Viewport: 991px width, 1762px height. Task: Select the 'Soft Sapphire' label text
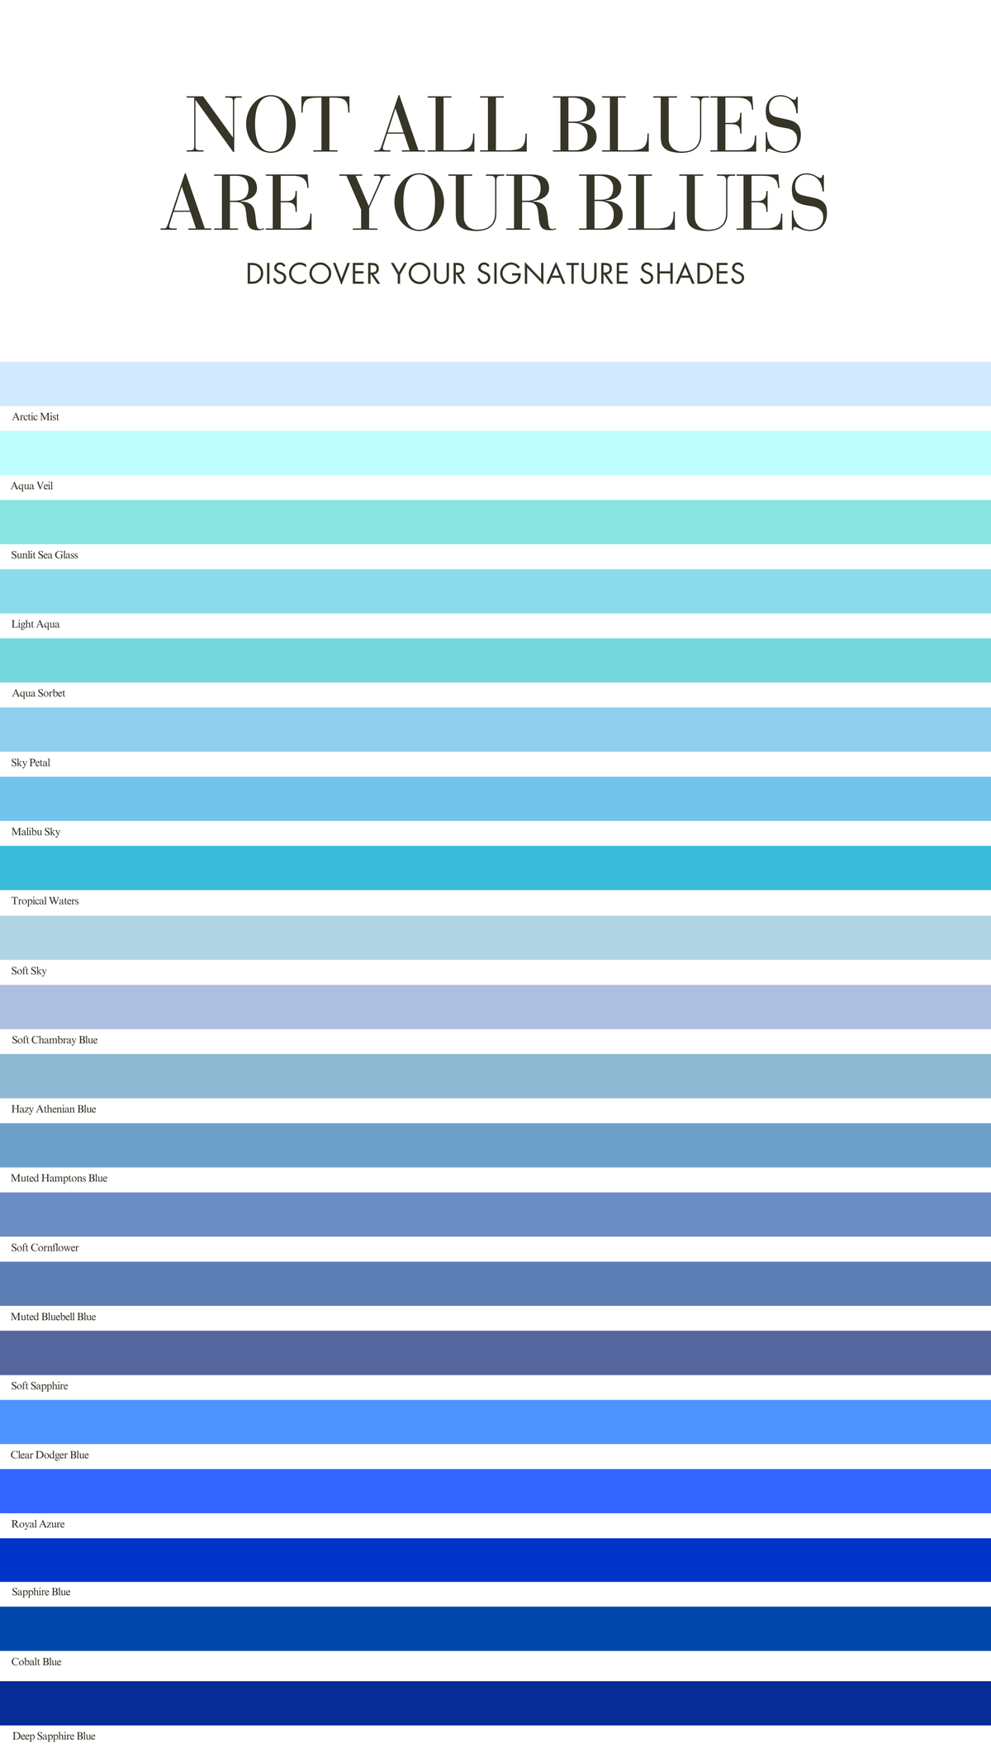tap(40, 1386)
